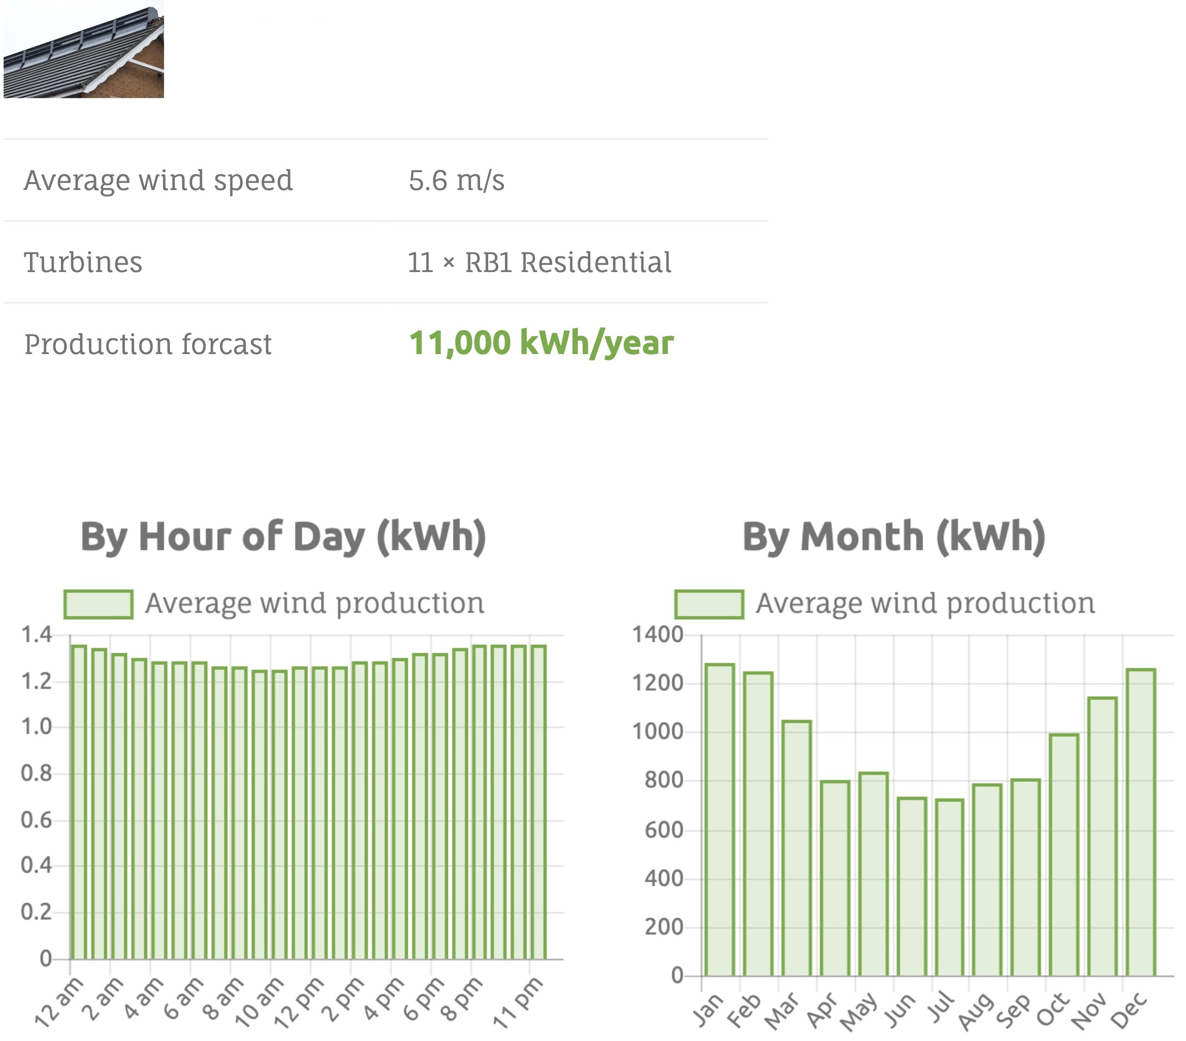Select the December bar in the monthly chart

tap(1143, 812)
